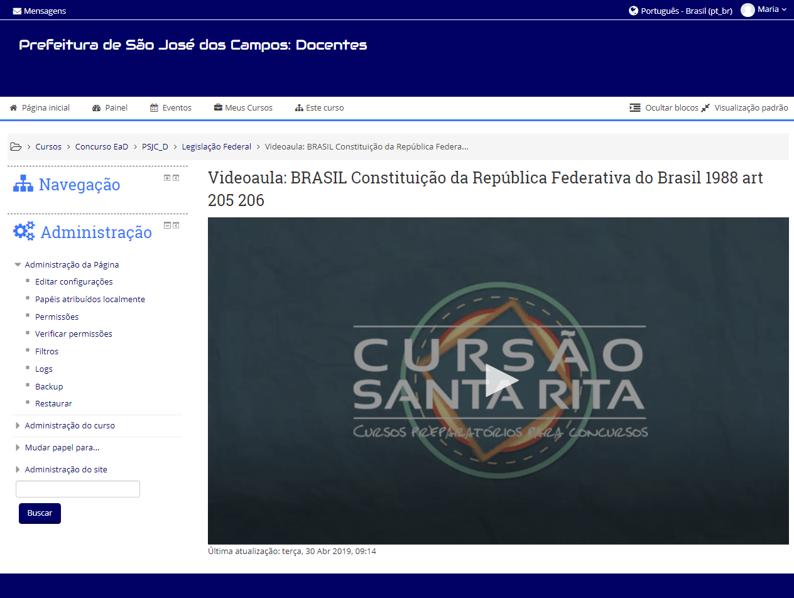Viewport: 794px width, 598px height.
Task: Open Filtros admin link
Action: (x=47, y=351)
